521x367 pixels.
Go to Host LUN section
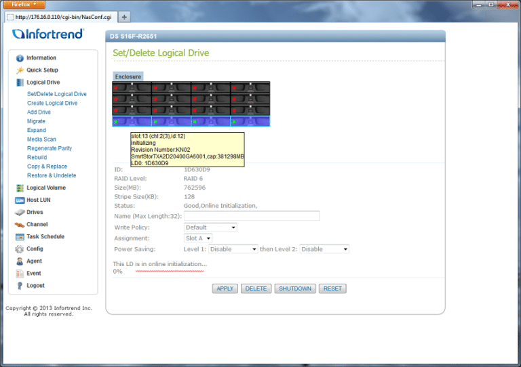click(39, 200)
